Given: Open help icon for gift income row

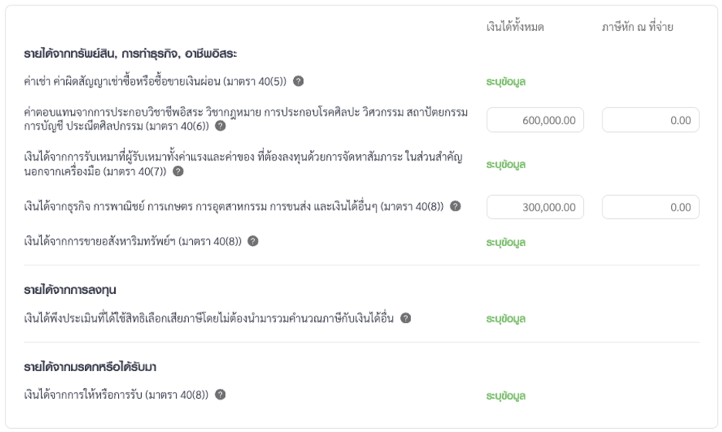Looking at the screenshot, I should 221,395.
